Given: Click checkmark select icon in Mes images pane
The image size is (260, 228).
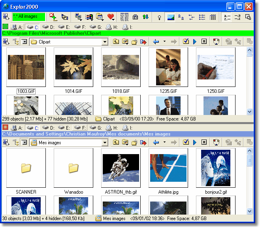Looking at the screenshot, I should click(x=186, y=142).
